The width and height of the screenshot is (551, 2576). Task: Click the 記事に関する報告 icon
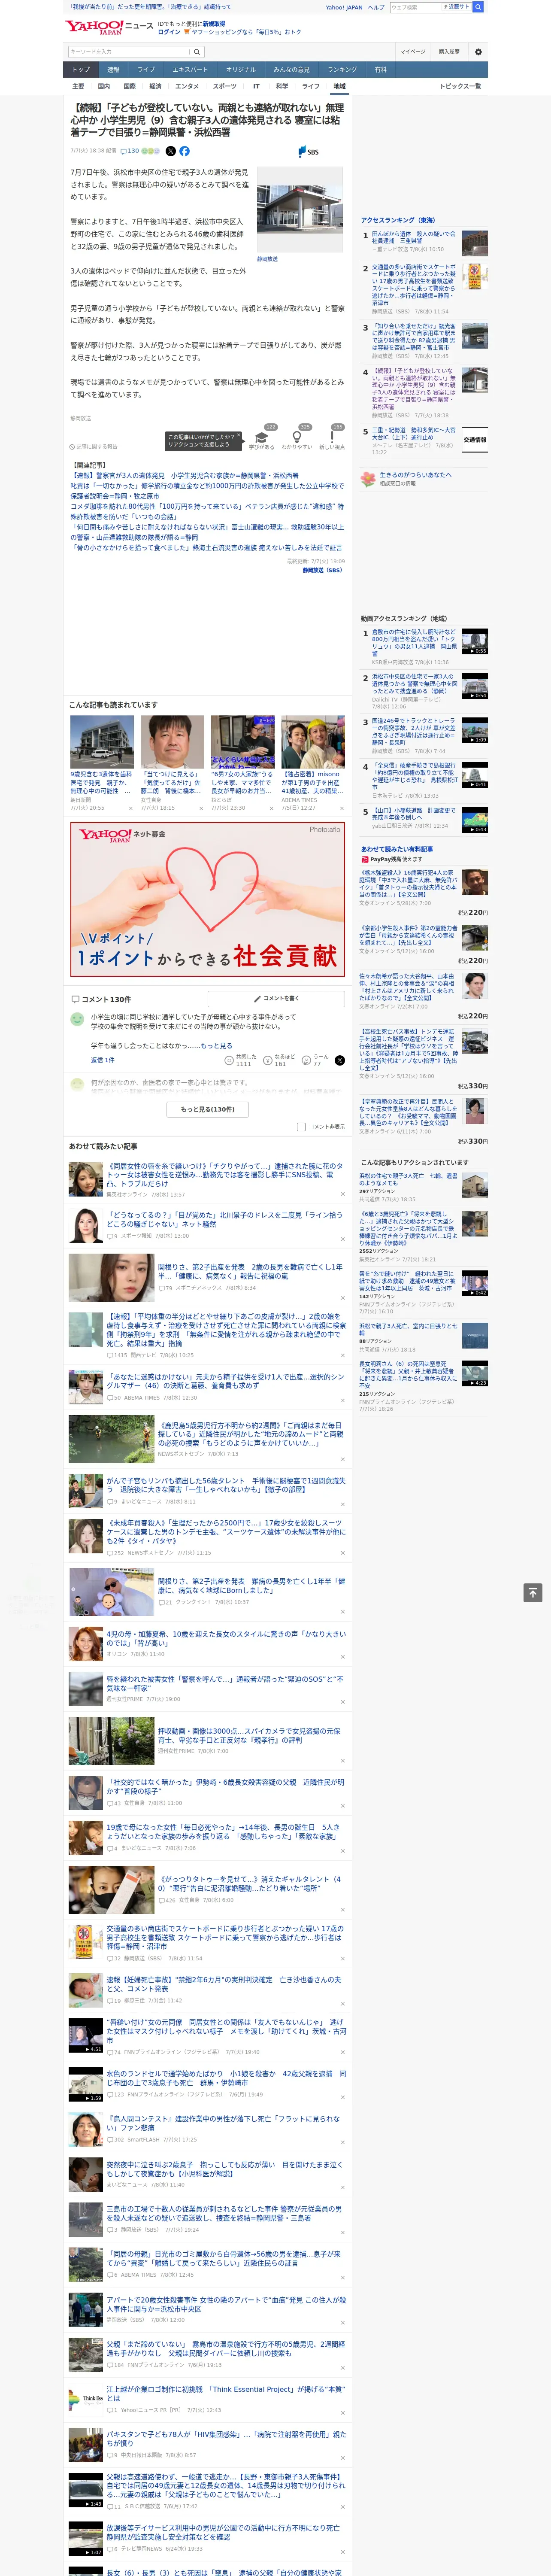coord(72,447)
